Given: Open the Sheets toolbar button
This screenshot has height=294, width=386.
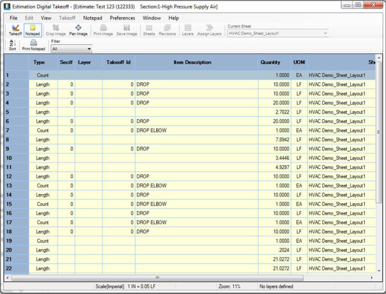Looking at the screenshot, I should tap(149, 30).
